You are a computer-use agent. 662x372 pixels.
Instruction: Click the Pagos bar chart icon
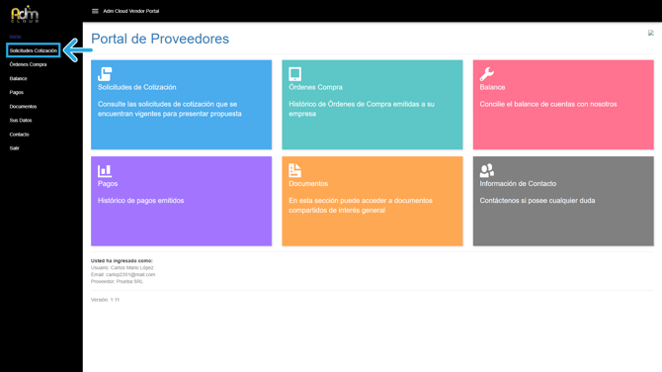[x=105, y=171]
